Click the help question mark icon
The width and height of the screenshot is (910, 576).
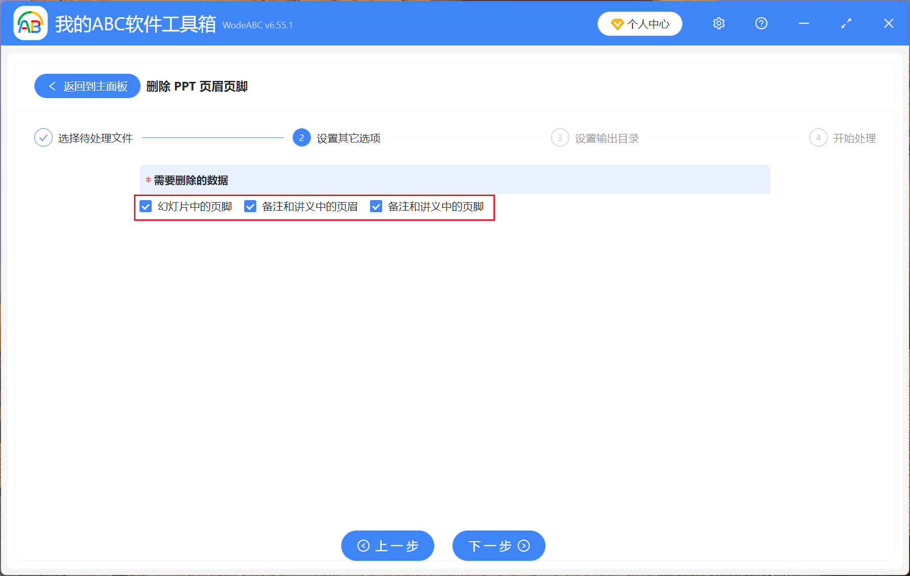pos(761,23)
